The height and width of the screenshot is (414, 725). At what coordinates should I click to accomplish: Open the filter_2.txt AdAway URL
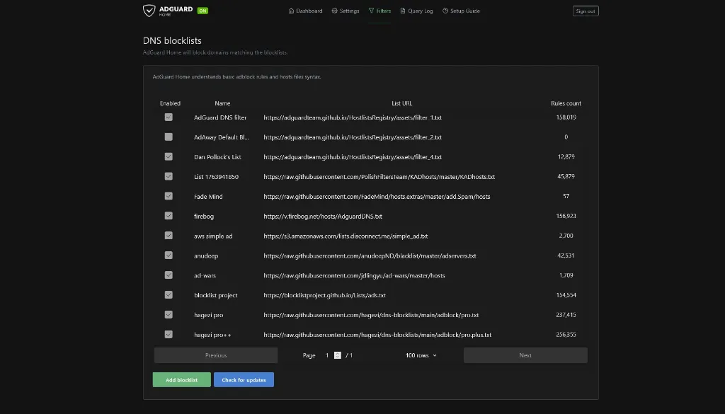353,137
